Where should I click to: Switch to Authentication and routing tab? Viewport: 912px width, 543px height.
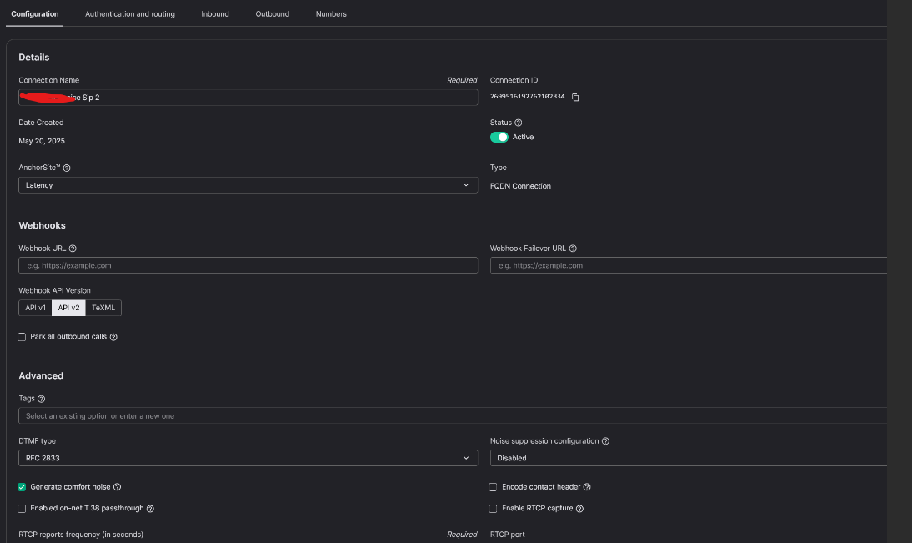click(x=130, y=14)
